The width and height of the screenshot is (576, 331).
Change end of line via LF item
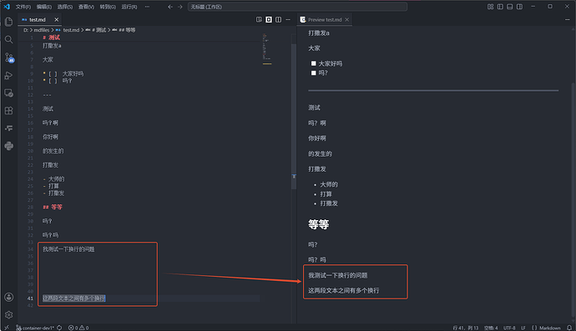tap(523, 328)
